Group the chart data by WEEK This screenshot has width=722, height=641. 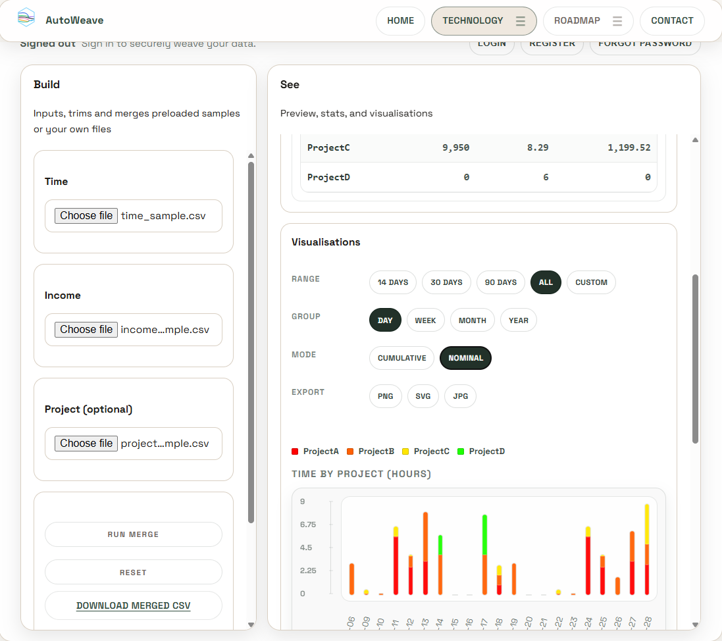pyautogui.click(x=425, y=320)
